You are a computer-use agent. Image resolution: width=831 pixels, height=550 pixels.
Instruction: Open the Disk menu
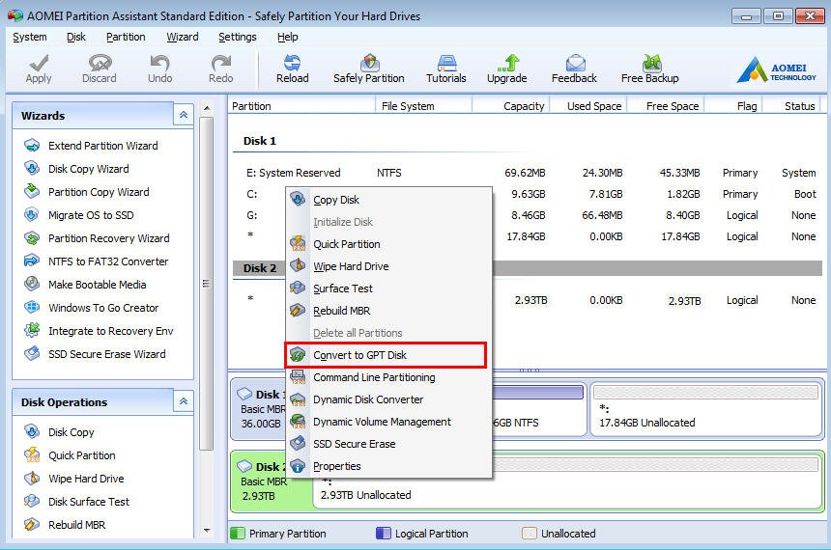pyautogui.click(x=75, y=37)
